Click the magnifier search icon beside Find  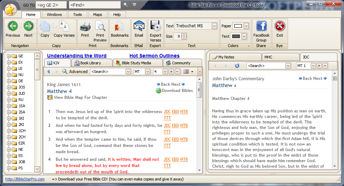point(126,4)
